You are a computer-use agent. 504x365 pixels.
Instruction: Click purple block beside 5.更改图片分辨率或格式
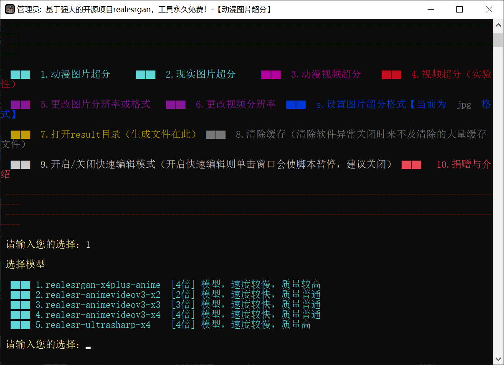pos(20,105)
